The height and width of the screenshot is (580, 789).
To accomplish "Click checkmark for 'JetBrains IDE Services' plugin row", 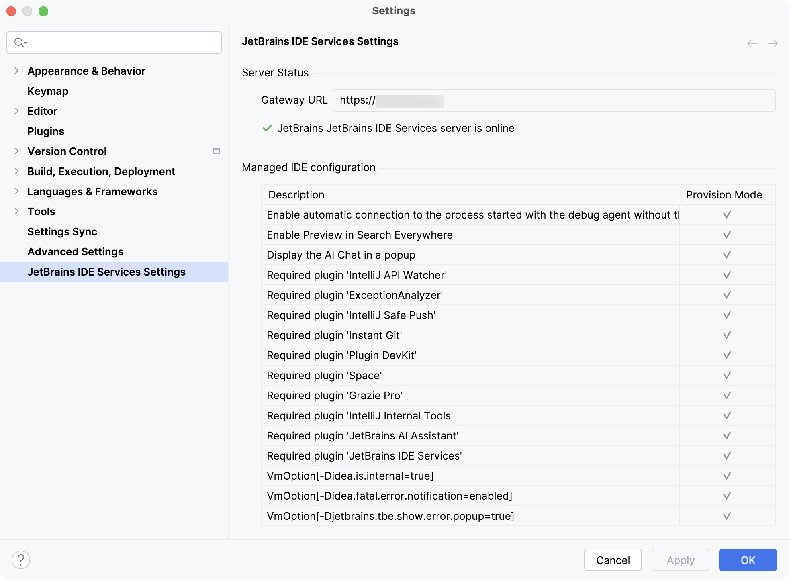I will (x=727, y=455).
